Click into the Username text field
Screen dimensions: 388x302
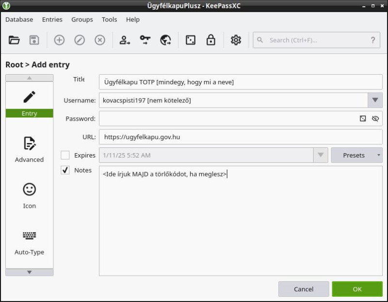point(233,100)
